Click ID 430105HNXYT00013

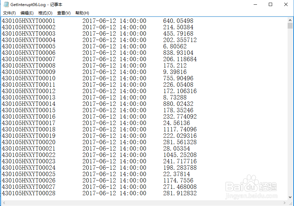(29, 97)
